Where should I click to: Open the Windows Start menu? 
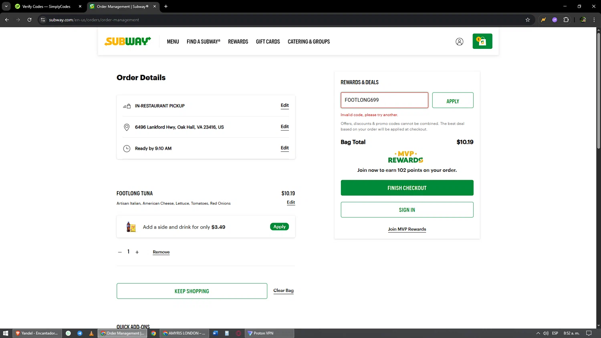pyautogui.click(x=6, y=333)
